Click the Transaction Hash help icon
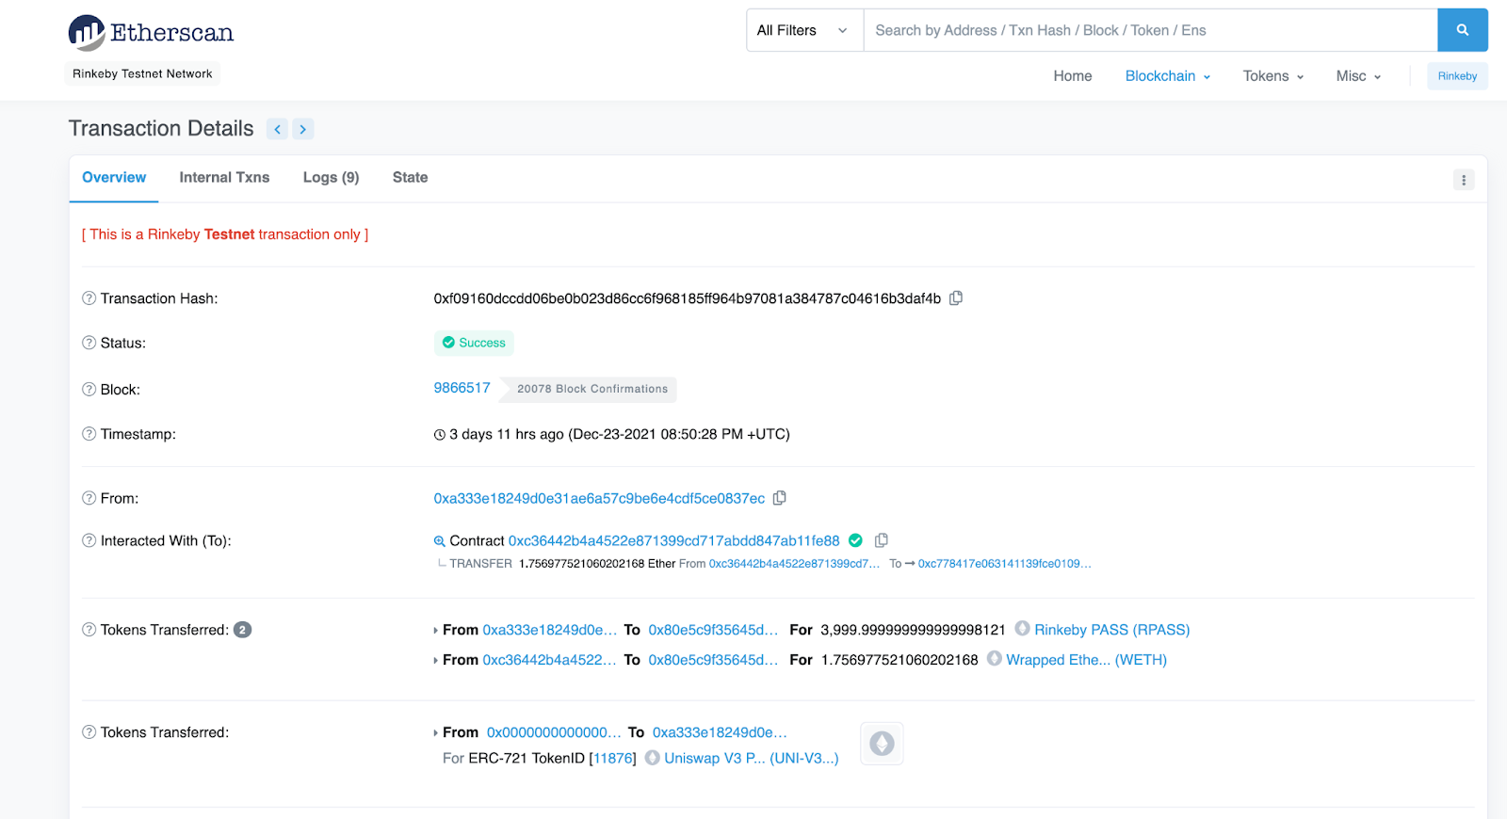Viewport: 1507px width, 819px height. 89,298
